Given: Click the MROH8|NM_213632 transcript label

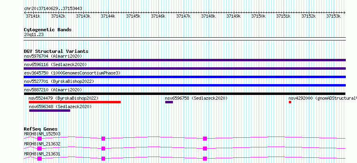Looking at the screenshot, I should click(x=42, y=144).
